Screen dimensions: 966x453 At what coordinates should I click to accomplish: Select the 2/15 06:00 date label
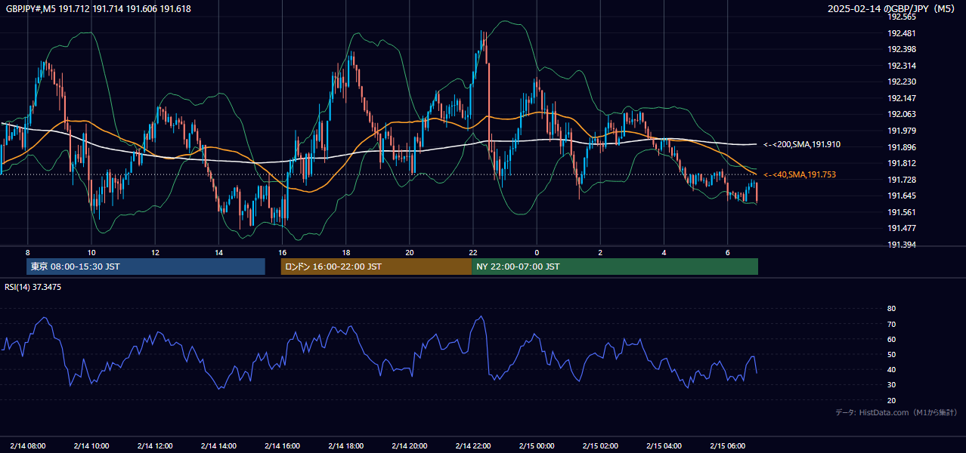pos(727,445)
